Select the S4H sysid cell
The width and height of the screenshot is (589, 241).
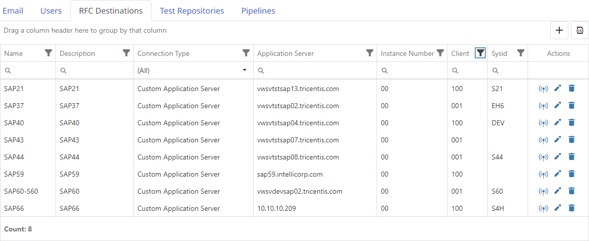(498, 209)
